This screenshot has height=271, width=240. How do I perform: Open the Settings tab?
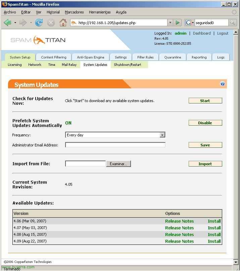[x=121, y=57]
